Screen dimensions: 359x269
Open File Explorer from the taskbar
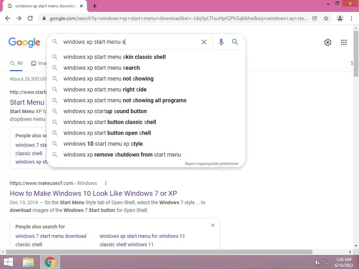click(x=28, y=262)
